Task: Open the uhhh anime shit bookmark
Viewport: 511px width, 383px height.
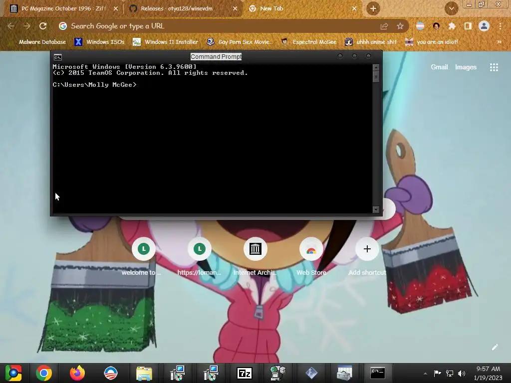Action: click(371, 42)
